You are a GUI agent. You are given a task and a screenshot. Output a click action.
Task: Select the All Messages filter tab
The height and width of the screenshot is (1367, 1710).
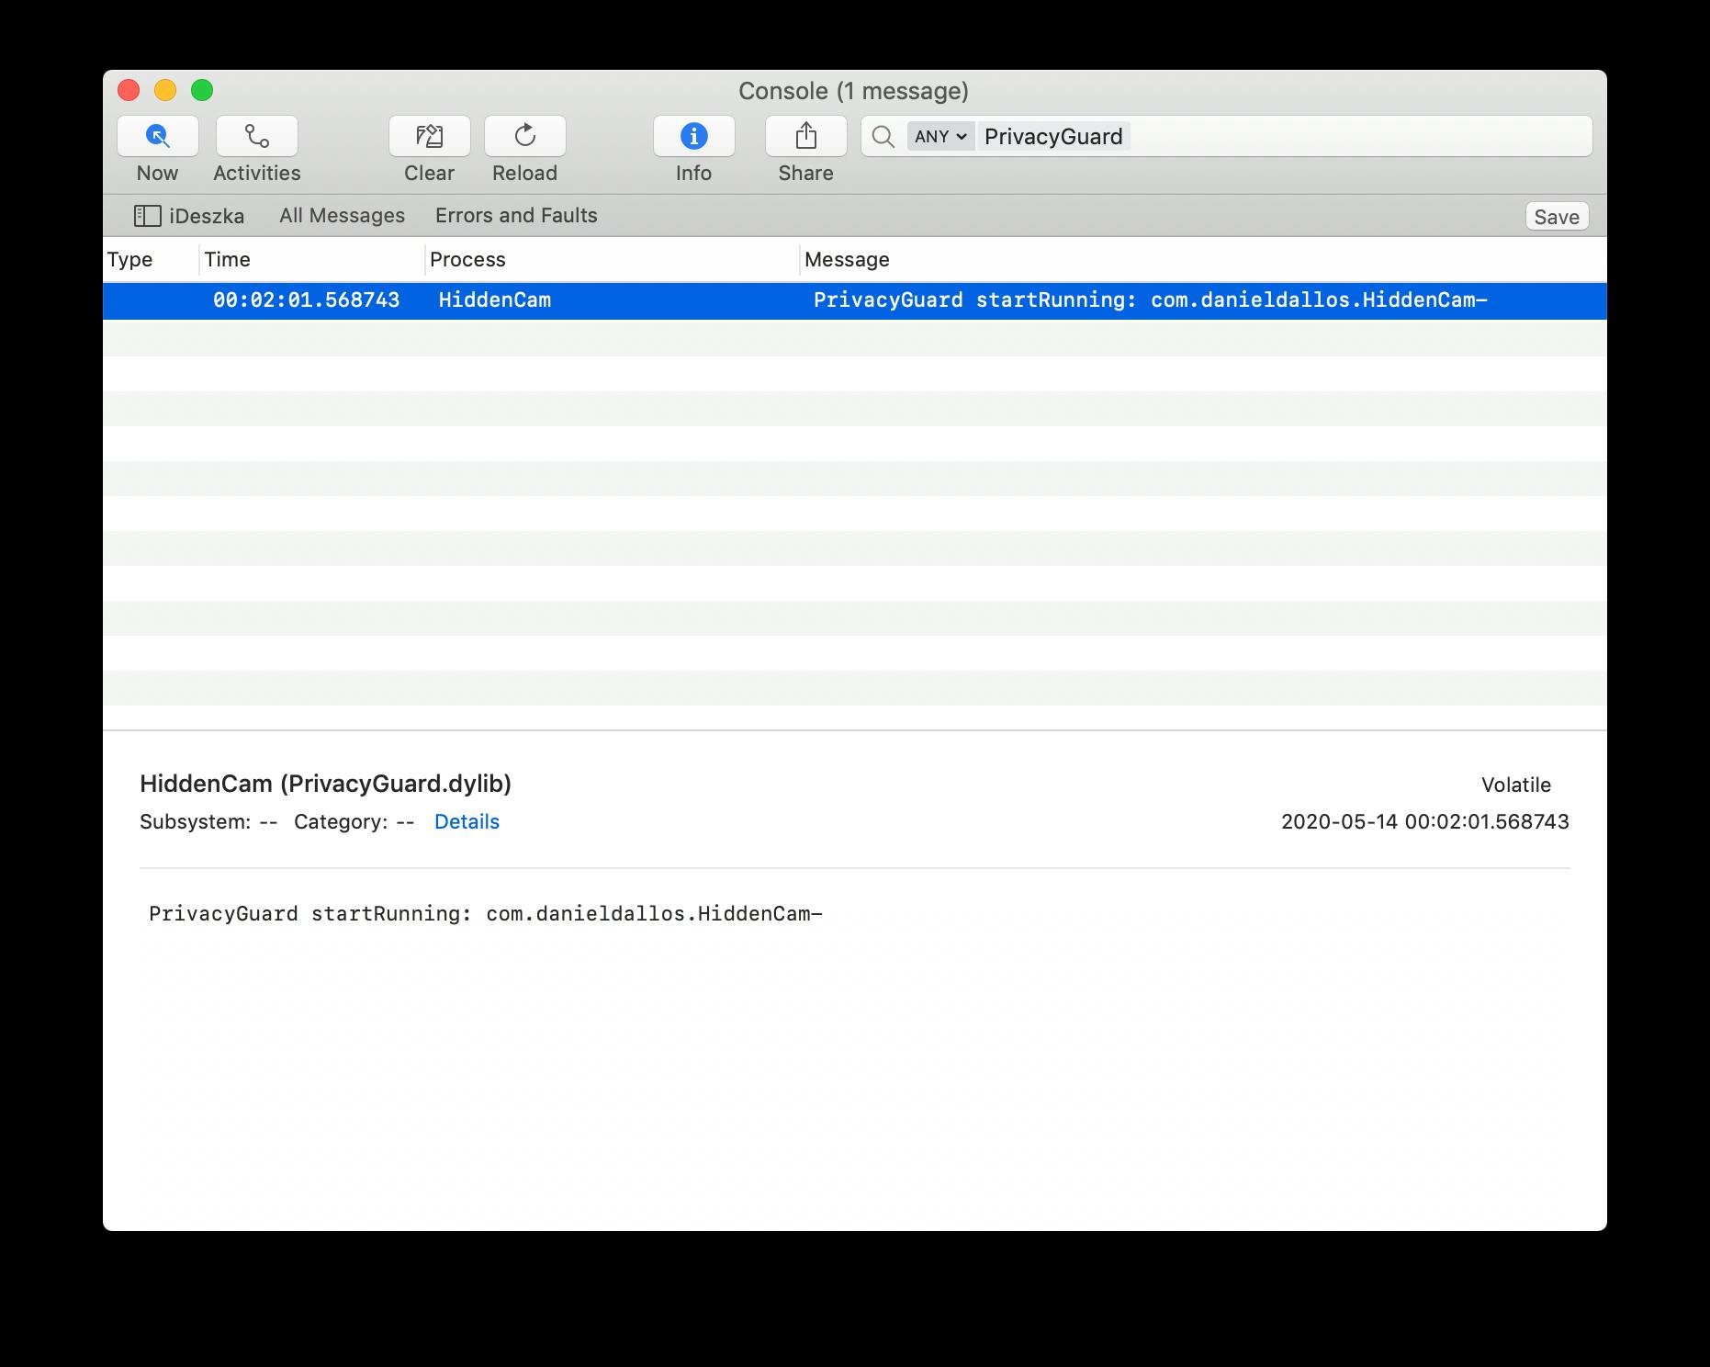click(x=342, y=216)
